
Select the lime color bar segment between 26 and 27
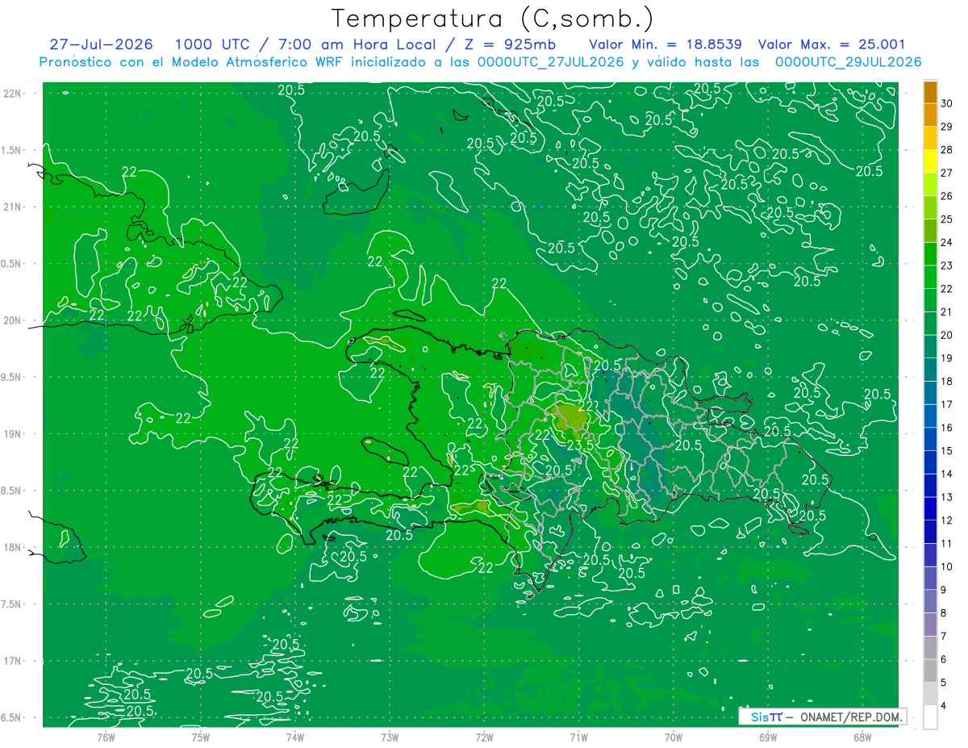point(930,185)
